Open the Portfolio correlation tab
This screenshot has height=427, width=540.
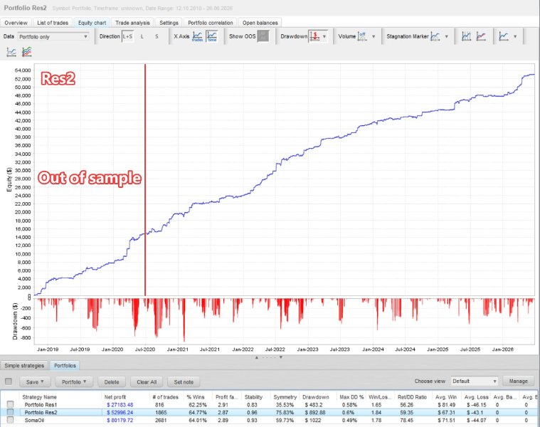tap(211, 23)
